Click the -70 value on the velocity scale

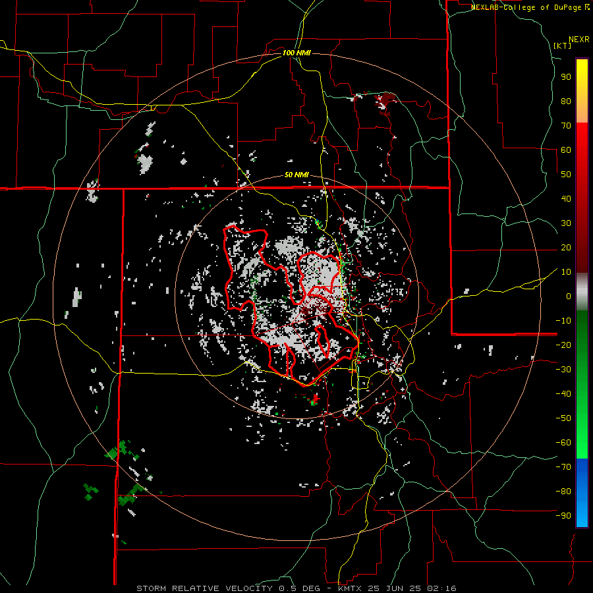pos(563,467)
